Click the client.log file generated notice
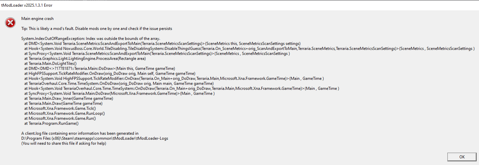 tap(80, 133)
